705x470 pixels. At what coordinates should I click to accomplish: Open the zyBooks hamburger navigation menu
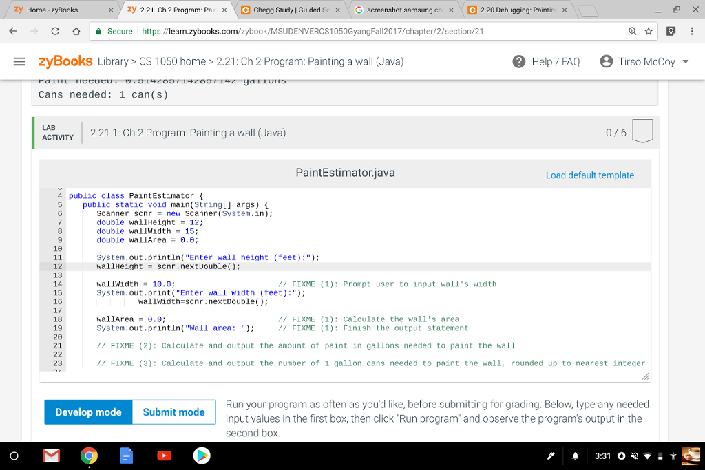click(x=19, y=61)
